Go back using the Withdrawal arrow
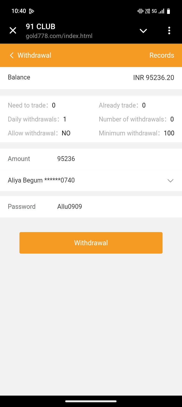 point(12,55)
